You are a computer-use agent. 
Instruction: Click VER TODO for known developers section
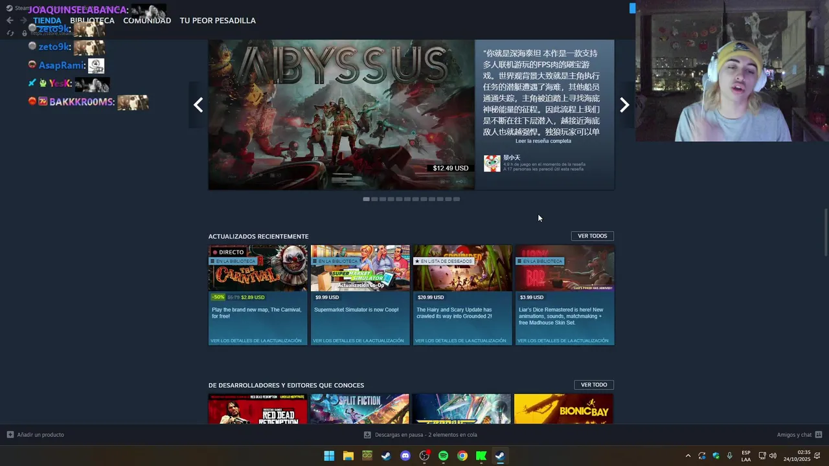[594, 385]
